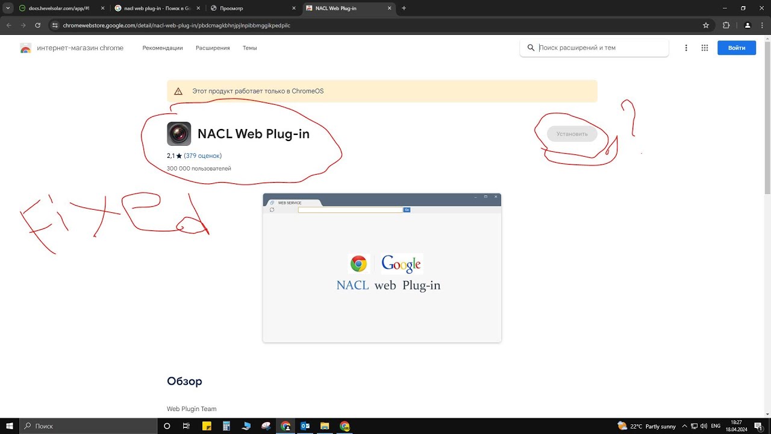Click the NACL Web Plug-in title
The height and width of the screenshot is (434, 771).
click(x=254, y=134)
